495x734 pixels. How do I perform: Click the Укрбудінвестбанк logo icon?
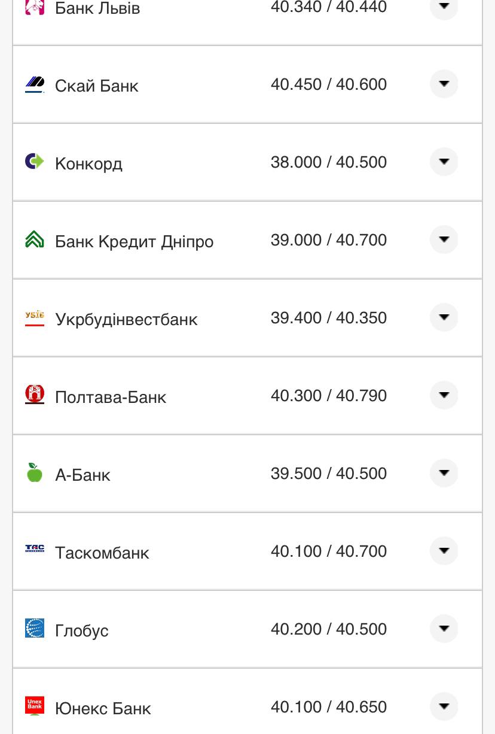tap(35, 317)
